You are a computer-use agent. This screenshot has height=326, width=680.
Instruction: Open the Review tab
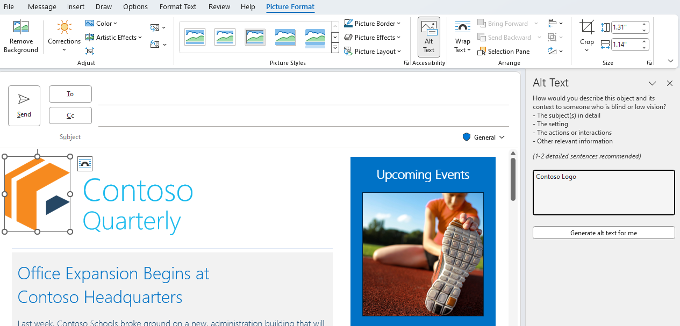[219, 7]
